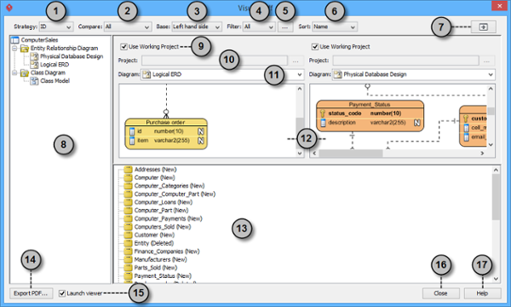Click the Export PDF... button
511x307 pixels.
[x=31, y=293]
